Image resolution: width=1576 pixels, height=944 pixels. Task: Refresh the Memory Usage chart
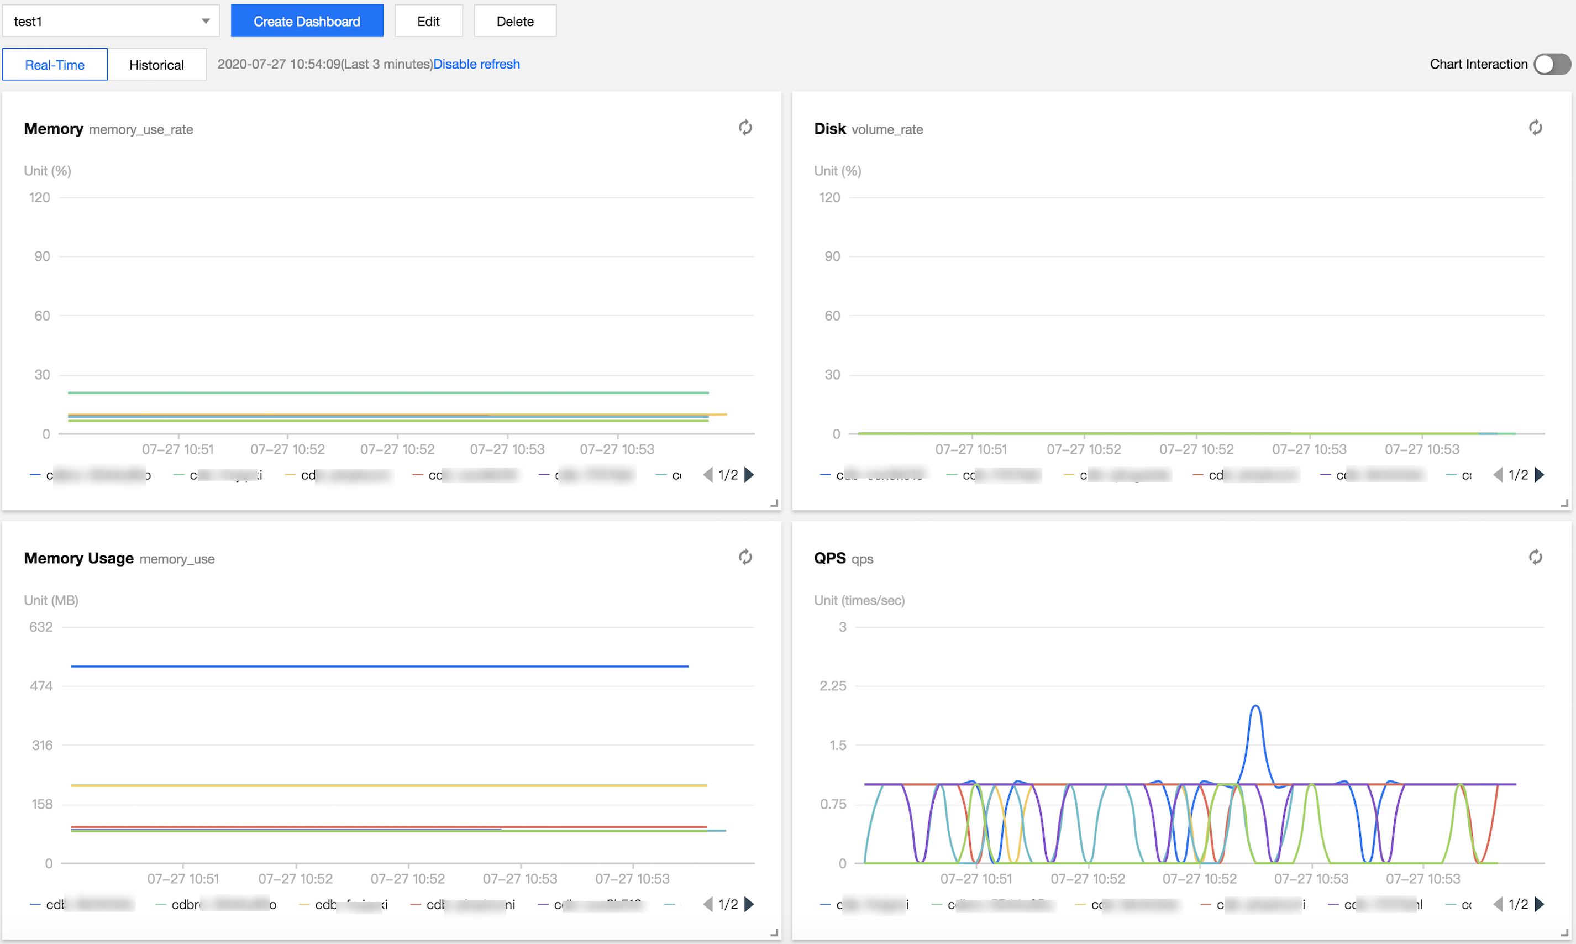[x=745, y=557]
